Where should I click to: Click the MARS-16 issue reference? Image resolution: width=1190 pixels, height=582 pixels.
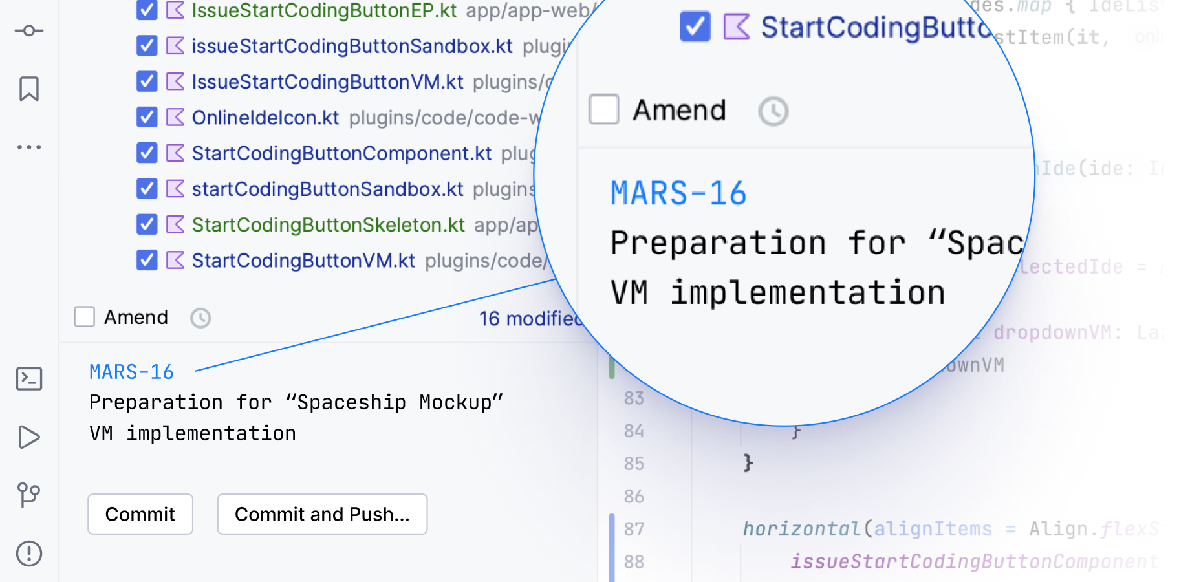pyautogui.click(x=131, y=372)
